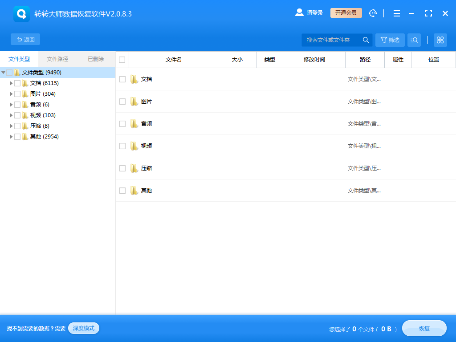Viewport: 456px width, 342px height.
Task: Open the customer service support icon
Action: (373, 13)
